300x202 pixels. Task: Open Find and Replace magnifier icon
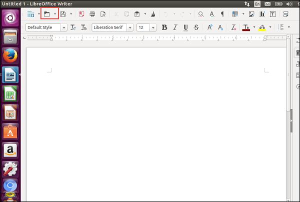201,14
